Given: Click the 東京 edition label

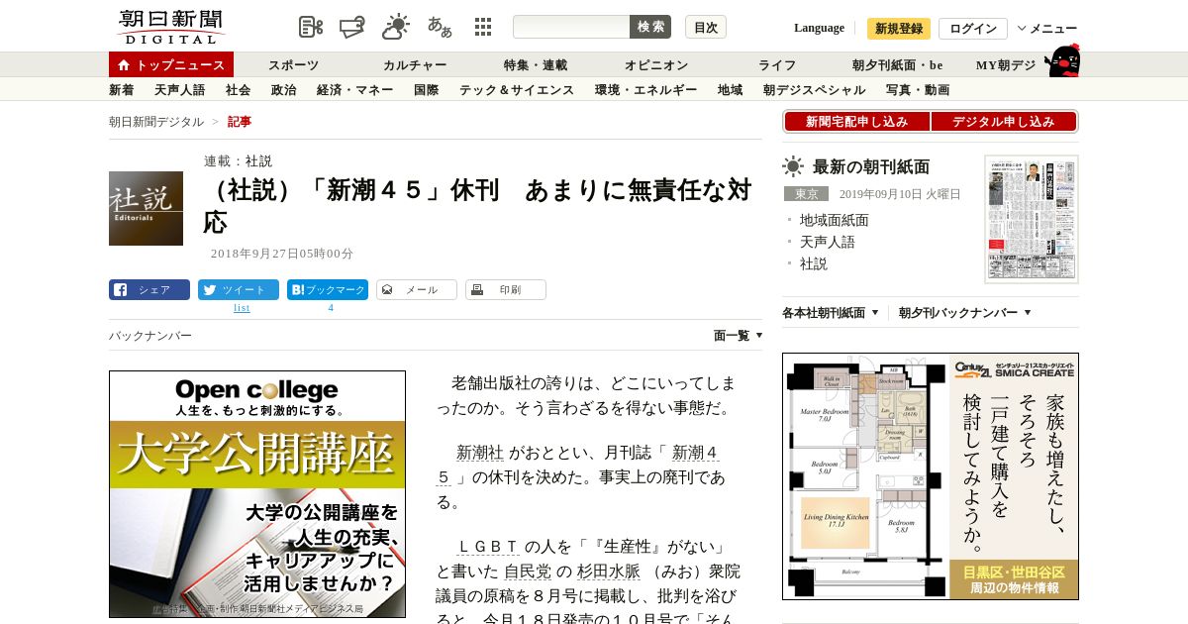Looking at the screenshot, I should [x=806, y=194].
